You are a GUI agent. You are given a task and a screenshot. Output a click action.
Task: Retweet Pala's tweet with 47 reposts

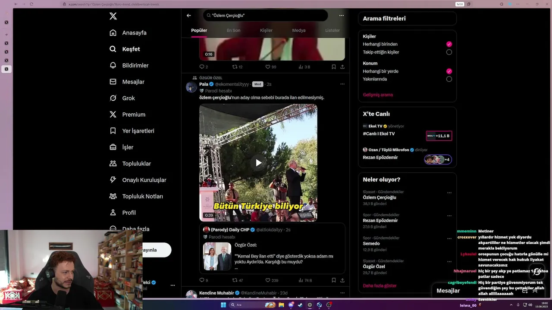(x=238, y=280)
